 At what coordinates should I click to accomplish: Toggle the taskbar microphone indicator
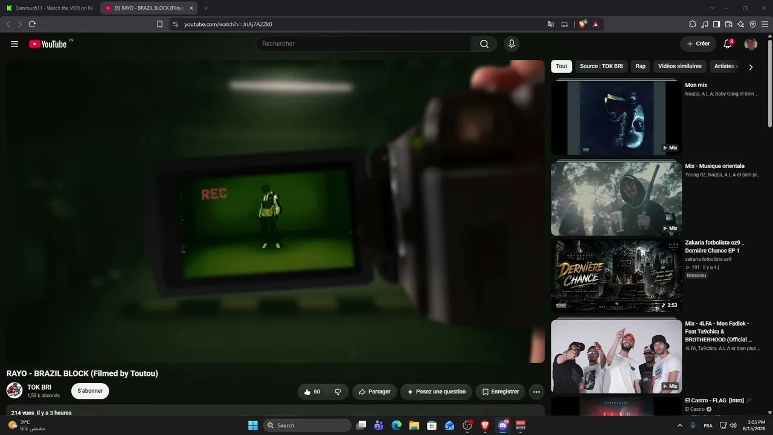[693, 425]
